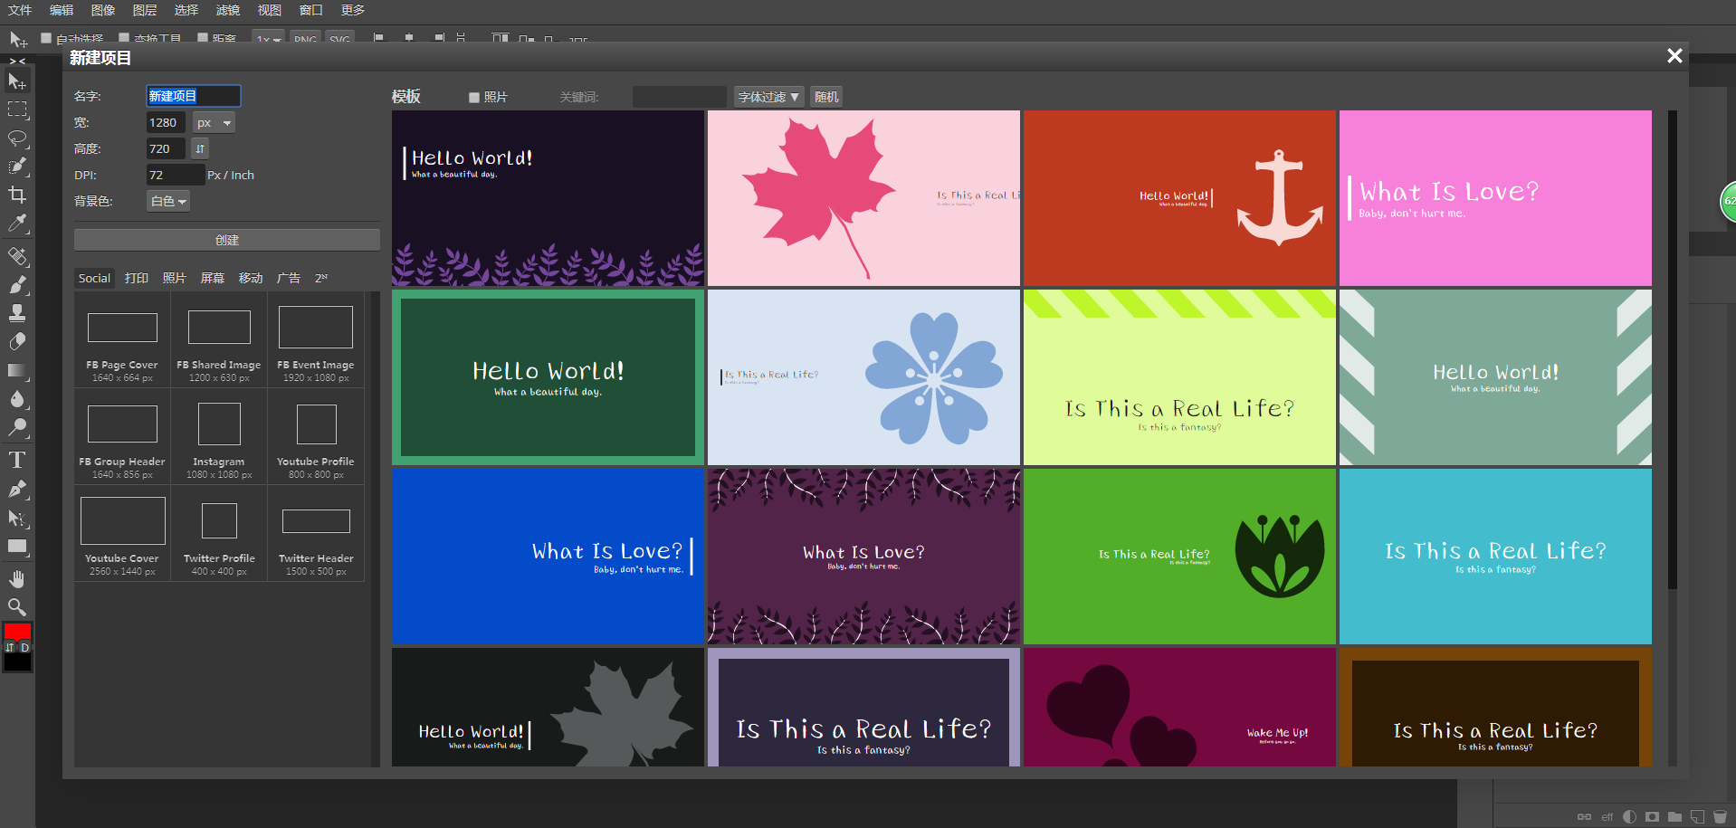This screenshot has width=1736, height=828.
Task: Click the 随机 button
Action: pos(825,97)
